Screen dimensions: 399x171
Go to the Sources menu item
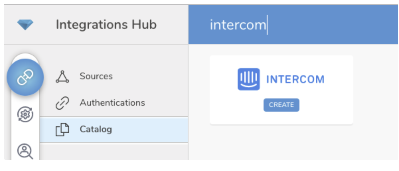[96, 76]
